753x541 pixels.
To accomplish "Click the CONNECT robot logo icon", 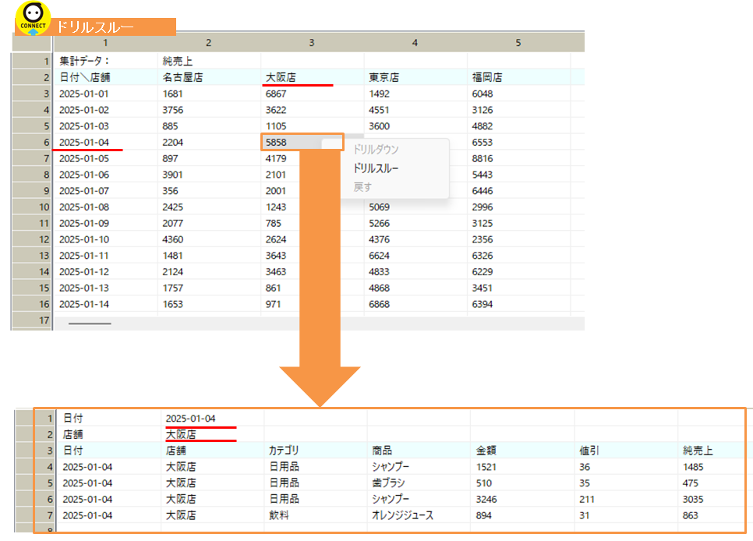I will pos(33,18).
